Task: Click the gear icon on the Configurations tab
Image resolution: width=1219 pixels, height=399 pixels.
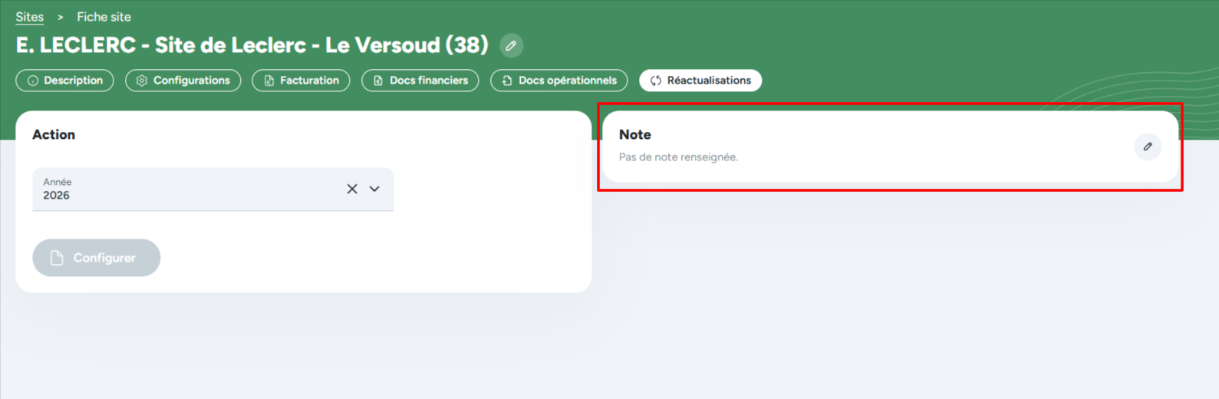Action: [x=142, y=81]
